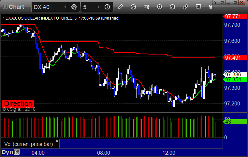Click the help question mark button
The image size is (248, 157).
215,2
